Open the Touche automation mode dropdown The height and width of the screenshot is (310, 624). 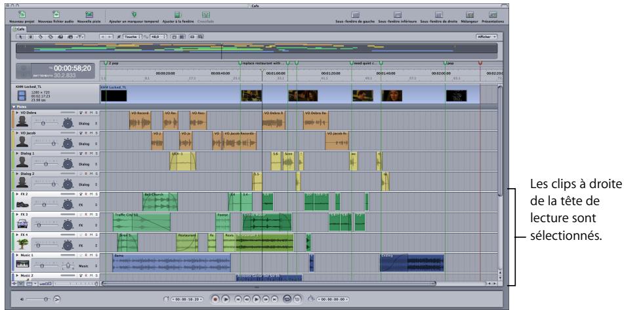132,37
